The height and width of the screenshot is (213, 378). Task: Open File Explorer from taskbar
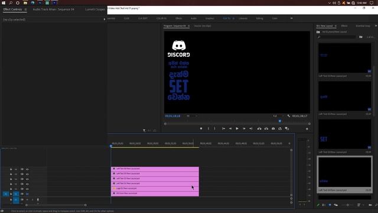tap(25, 2)
